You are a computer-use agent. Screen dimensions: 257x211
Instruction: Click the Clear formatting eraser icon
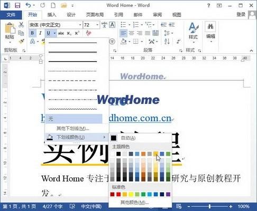coord(88,33)
